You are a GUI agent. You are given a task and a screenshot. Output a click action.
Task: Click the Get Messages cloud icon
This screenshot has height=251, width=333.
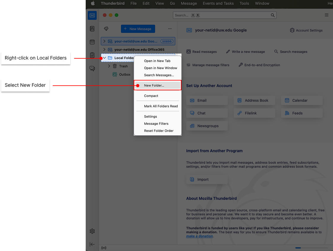106,29
